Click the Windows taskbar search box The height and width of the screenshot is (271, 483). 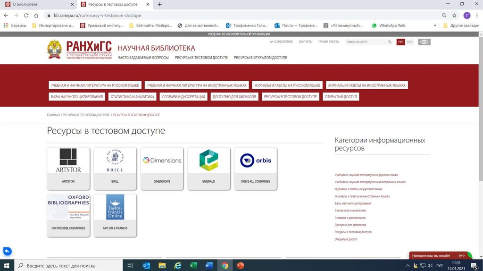pos(68,265)
